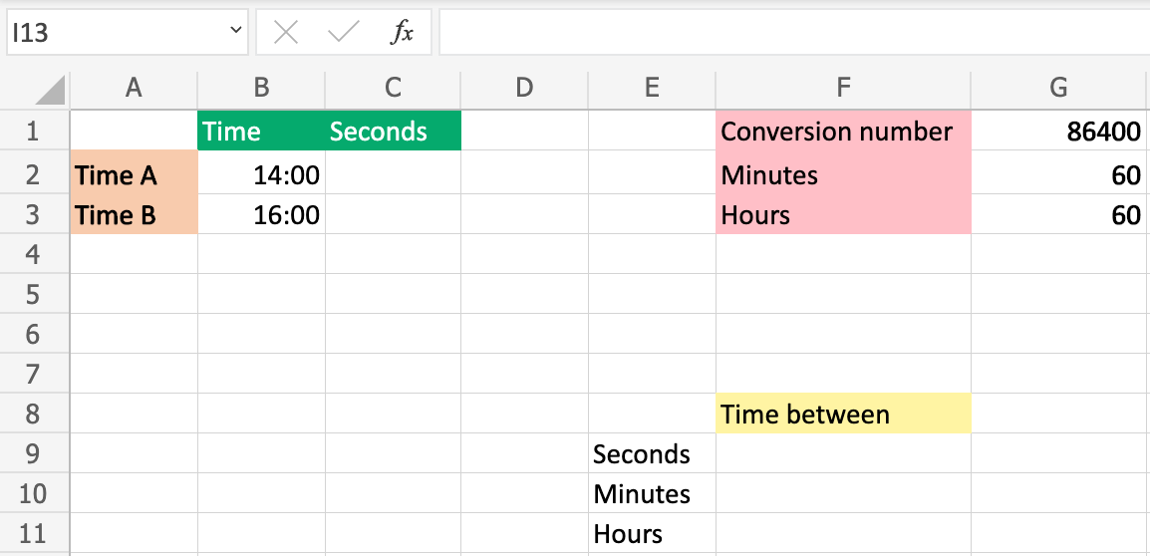This screenshot has height=556, width=1150.
Task: Click the green Time header cell
Action: click(x=261, y=132)
